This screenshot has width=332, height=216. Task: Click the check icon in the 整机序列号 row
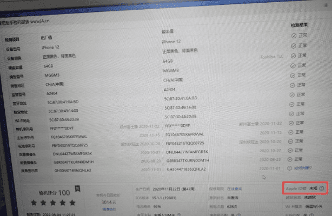(291, 123)
